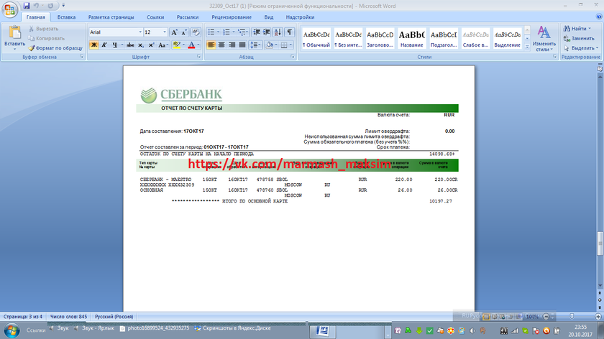Screen dimensions: 604x339
Task: Open the Выделить (Select) menu
Action: [581, 48]
